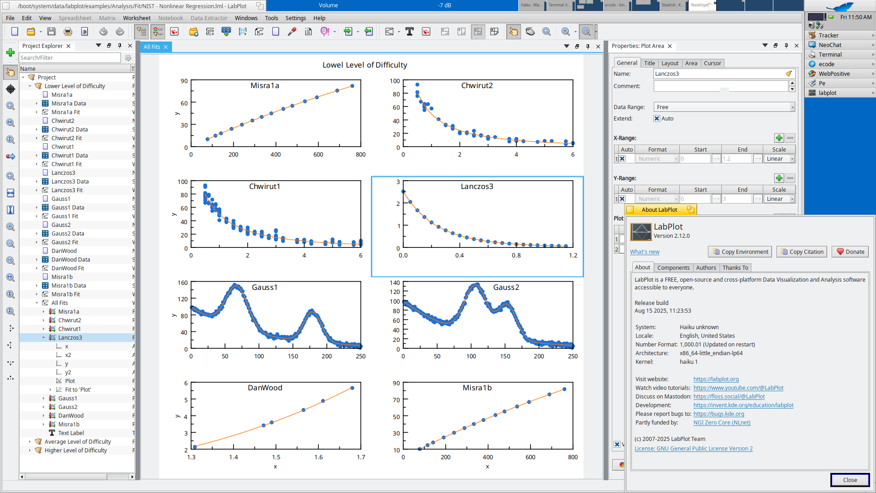Image resolution: width=876 pixels, height=493 pixels.
Task: Toggle Y-Range Auto checkbox
Action: pyautogui.click(x=622, y=199)
